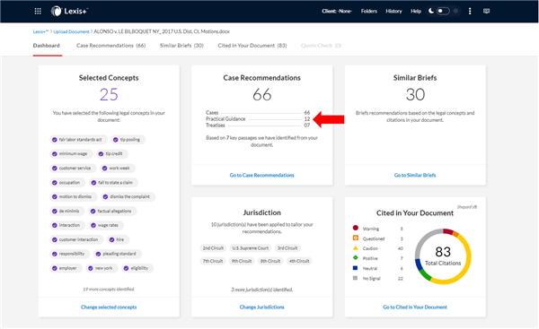Screen dimensions: 539x329
Task: Toggle the dark/light mode switch
Action: click(443, 11)
